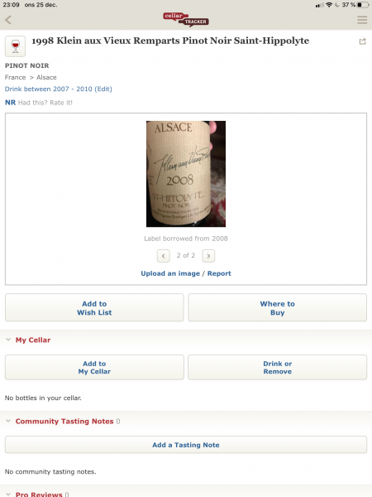Open the hamburger menu icon
The height and width of the screenshot is (497, 372).
pos(362,20)
